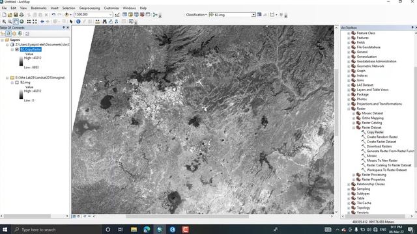Viewport: 417px width, 234px height.
Task: Select the Identify tool
Action: point(78,21)
